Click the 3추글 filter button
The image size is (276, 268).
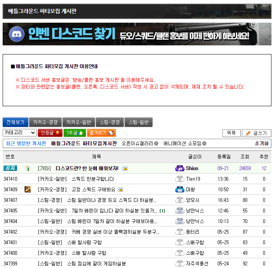click(75, 133)
